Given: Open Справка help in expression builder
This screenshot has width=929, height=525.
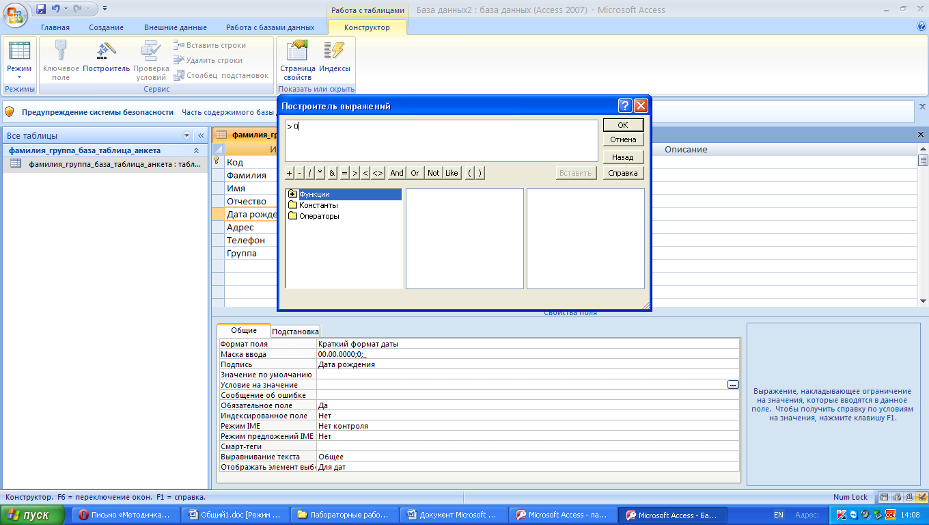Looking at the screenshot, I should click(623, 173).
